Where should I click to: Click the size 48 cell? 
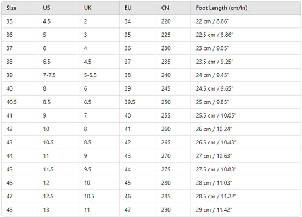[20, 210]
